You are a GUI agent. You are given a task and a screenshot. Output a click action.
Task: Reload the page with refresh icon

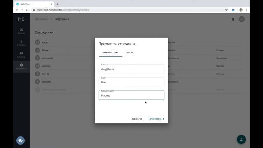point(28,10)
